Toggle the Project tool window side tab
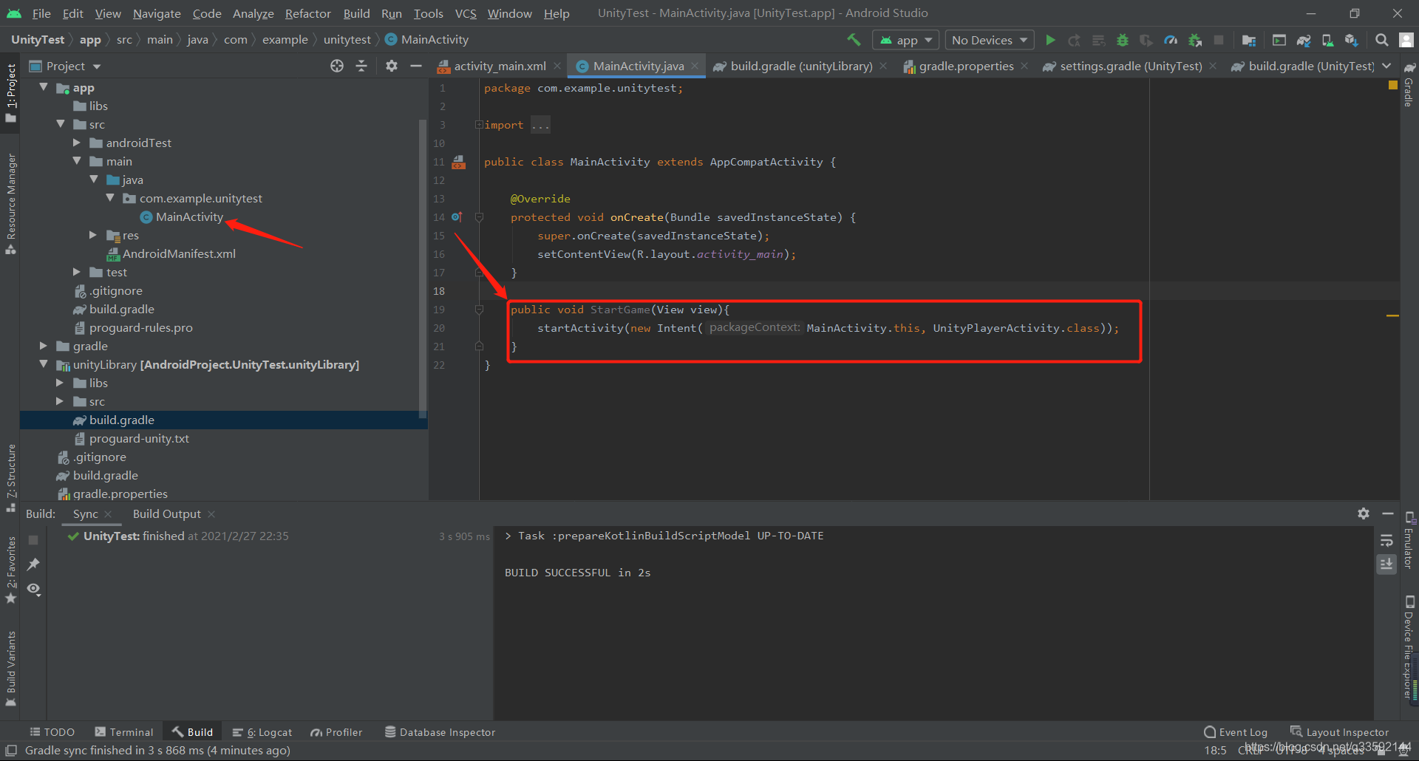The width and height of the screenshot is (1419, 761). coord(10,93)
